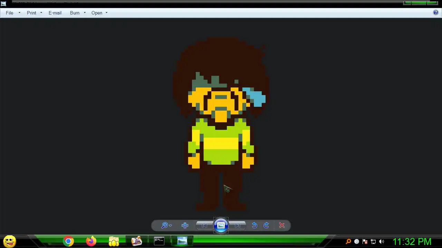
Task: Expand the Burn dropdown arrow
Action: point(85,13)
